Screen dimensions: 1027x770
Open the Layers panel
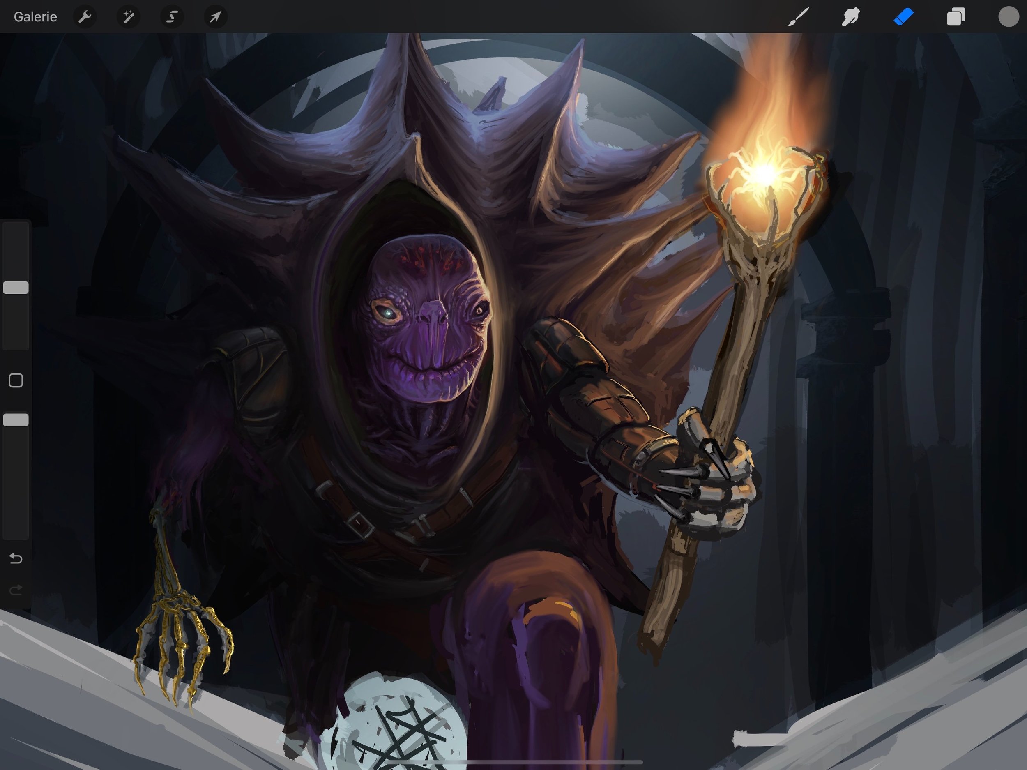[956, 17]
